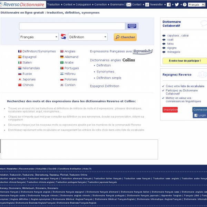Screen dimensions: 207x207
Task: Click the red Inscription button
Action: [170, 110]
